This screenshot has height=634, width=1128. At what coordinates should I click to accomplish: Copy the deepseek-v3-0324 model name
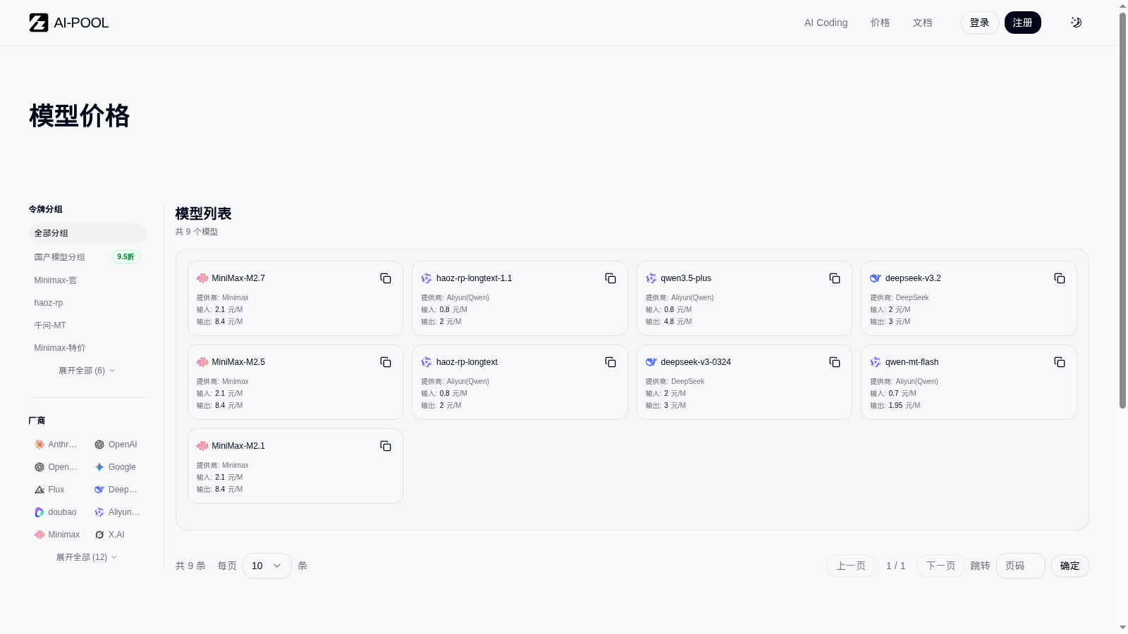point(835,362)
